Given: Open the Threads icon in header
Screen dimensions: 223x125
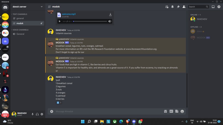Looking at the screenshot, I should pos(167,7).
